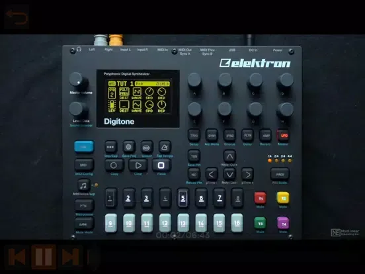Open the SYN1 parameter page
Image resolution: width=365 pixels, height=274 pixels.
[x=212, y=136]
